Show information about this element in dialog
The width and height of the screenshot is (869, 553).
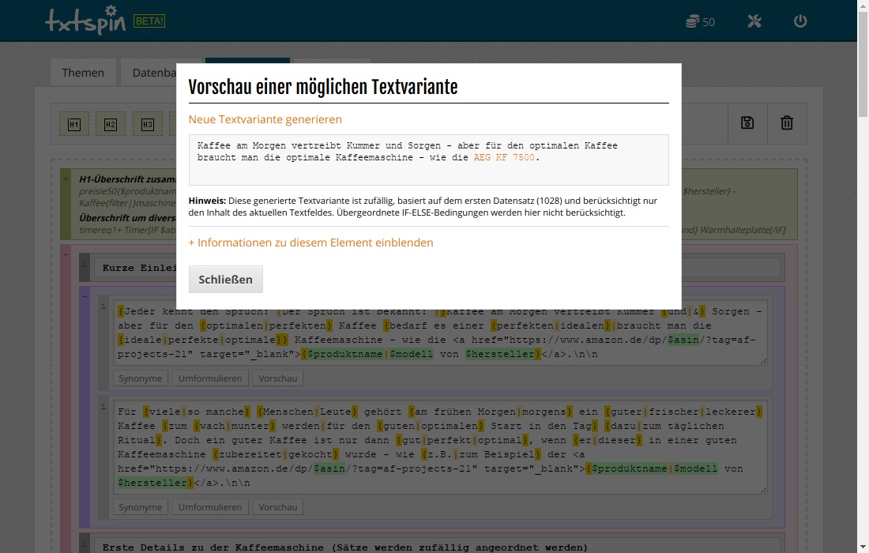(x=310, y=243)
